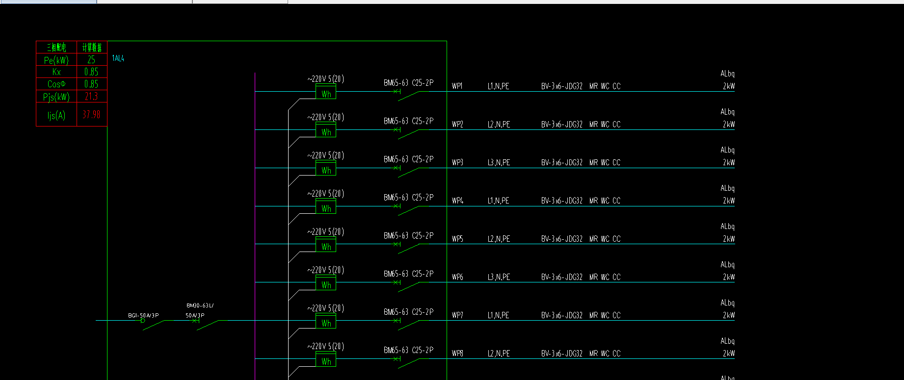The image size is (904, 380).
Task: Select the 0.85 value beside Kx
Action: (x=91, y=72)
